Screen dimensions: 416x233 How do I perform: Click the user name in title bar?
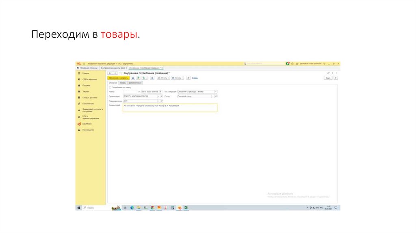click(310, 64)
